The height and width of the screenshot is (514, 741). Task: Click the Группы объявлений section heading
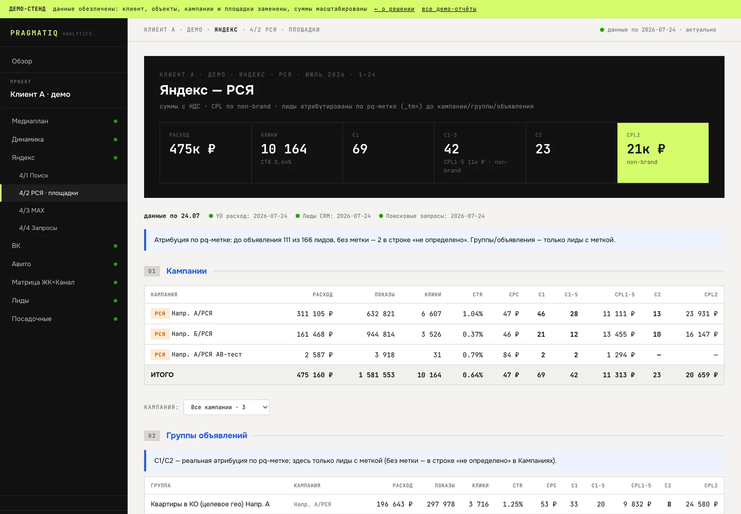coord(207,435)
